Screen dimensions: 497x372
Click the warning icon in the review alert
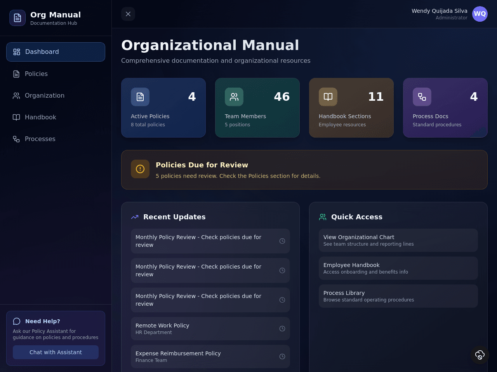coord(140,169)
